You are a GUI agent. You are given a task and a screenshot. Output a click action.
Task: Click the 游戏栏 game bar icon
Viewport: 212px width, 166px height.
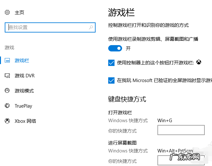tap(7, 60)
